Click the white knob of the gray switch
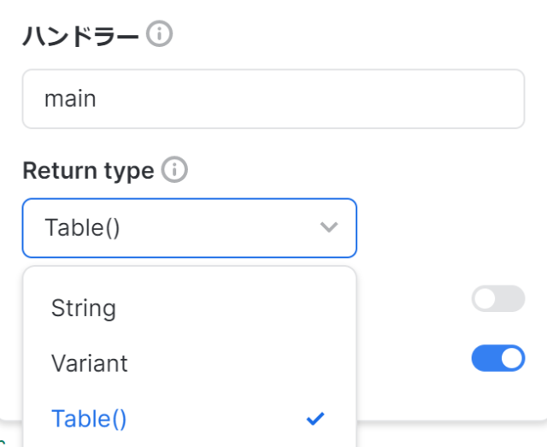This screenshot has width=547, height=447. tap(485, 298)
